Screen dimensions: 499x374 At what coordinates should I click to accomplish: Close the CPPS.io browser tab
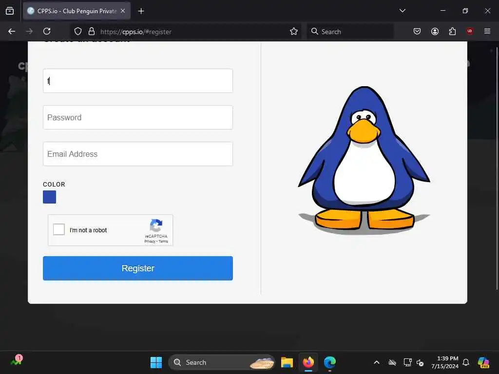(123, 11)
